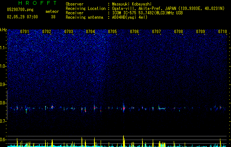Select the filename 05290700.png

(x=20, y=10)
